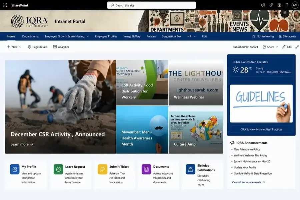Click the Analytics label
The height and width of the screenshot is (200, 300).
(x=63, y=47)
